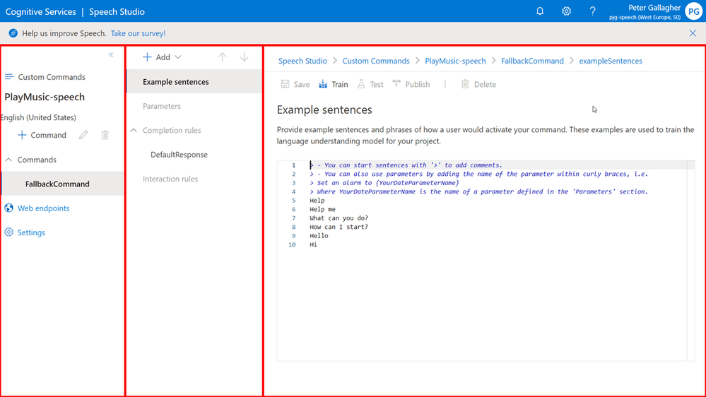Go to FallbackCommand breadcrumb
Viewport: 706px width, 397px height.
point(532,61)
